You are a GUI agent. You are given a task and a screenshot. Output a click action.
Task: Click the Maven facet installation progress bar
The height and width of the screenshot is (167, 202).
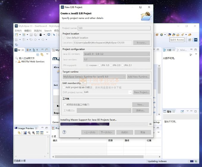[x=104, y=124]
